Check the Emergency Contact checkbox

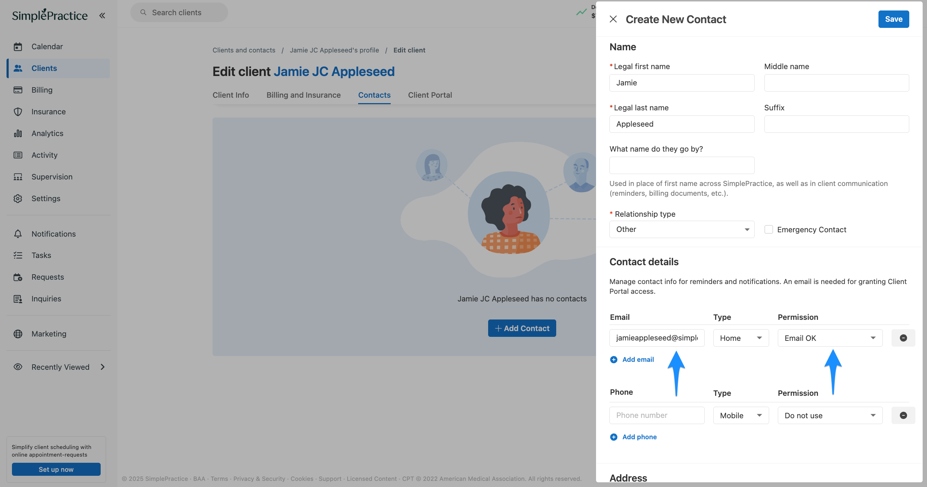768,229
